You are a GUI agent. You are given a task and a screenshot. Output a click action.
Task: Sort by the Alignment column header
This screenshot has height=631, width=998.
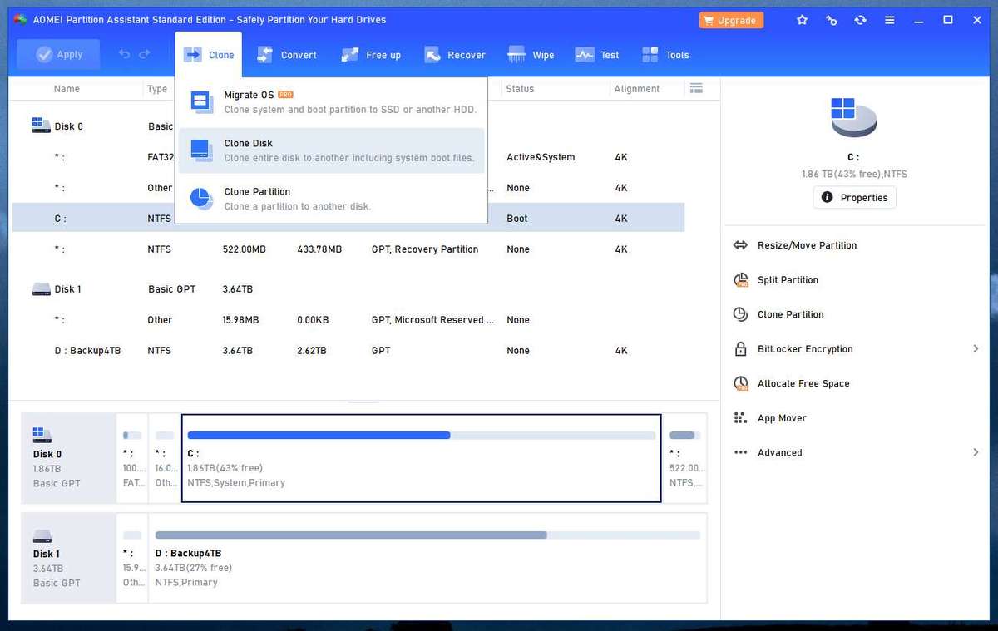coord(636,89)
